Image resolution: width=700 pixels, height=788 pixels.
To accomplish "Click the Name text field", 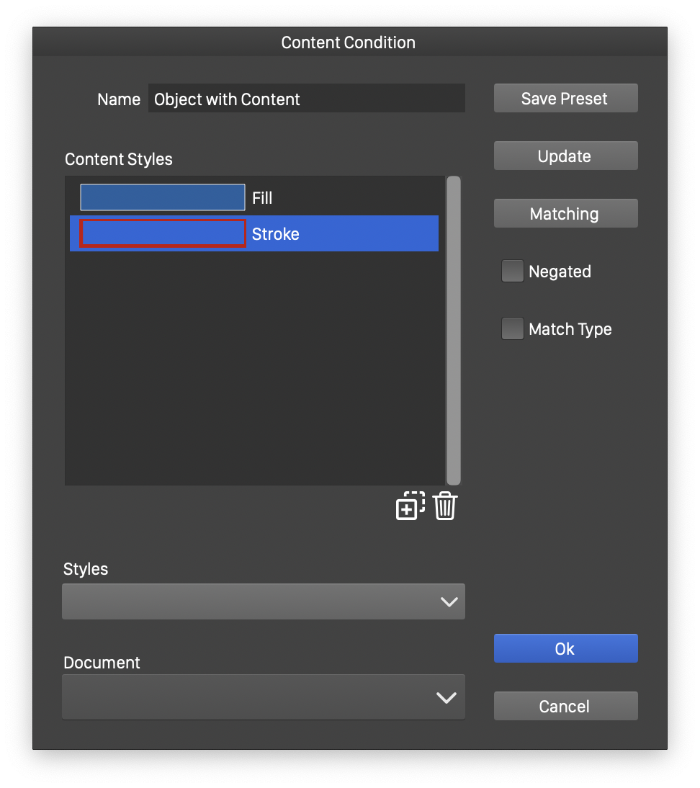I will pyautogui.click(x=306, y=99).
